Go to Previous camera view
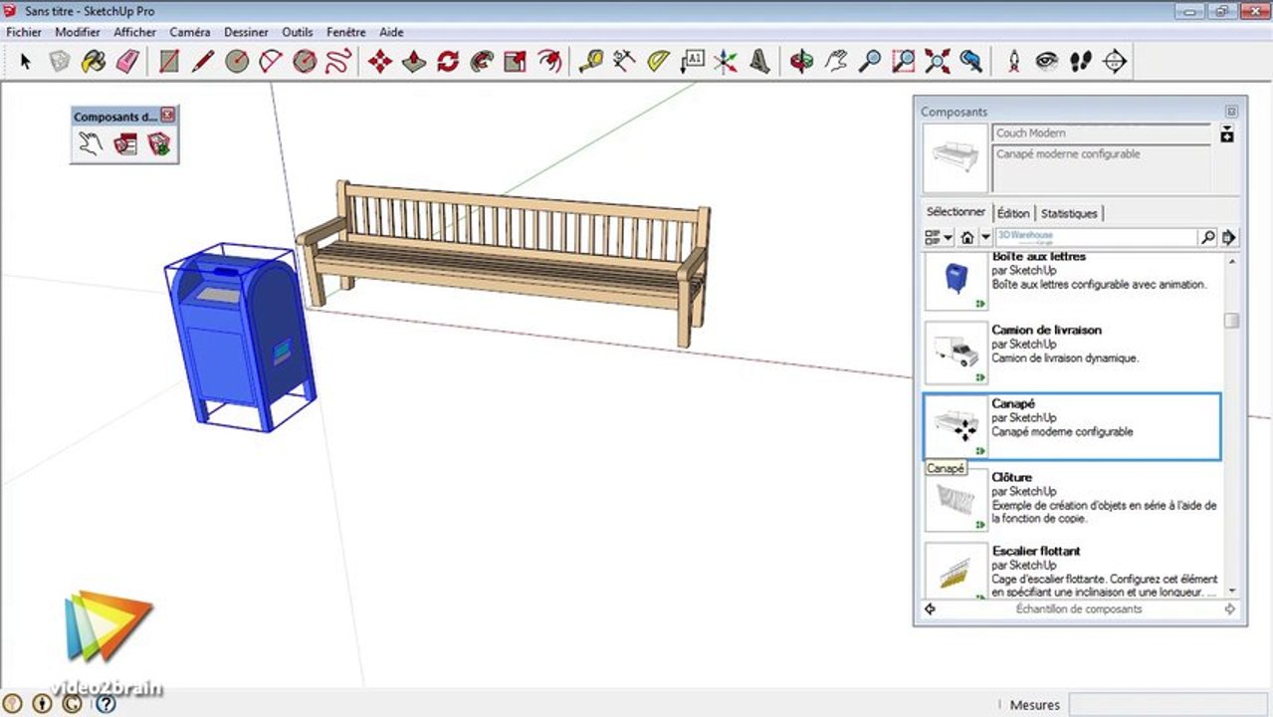This screenshot has height=717, width=1273. coord(971,62)
